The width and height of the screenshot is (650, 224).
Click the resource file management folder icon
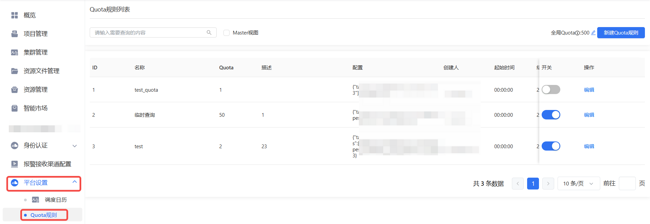(x=15, y=71)
